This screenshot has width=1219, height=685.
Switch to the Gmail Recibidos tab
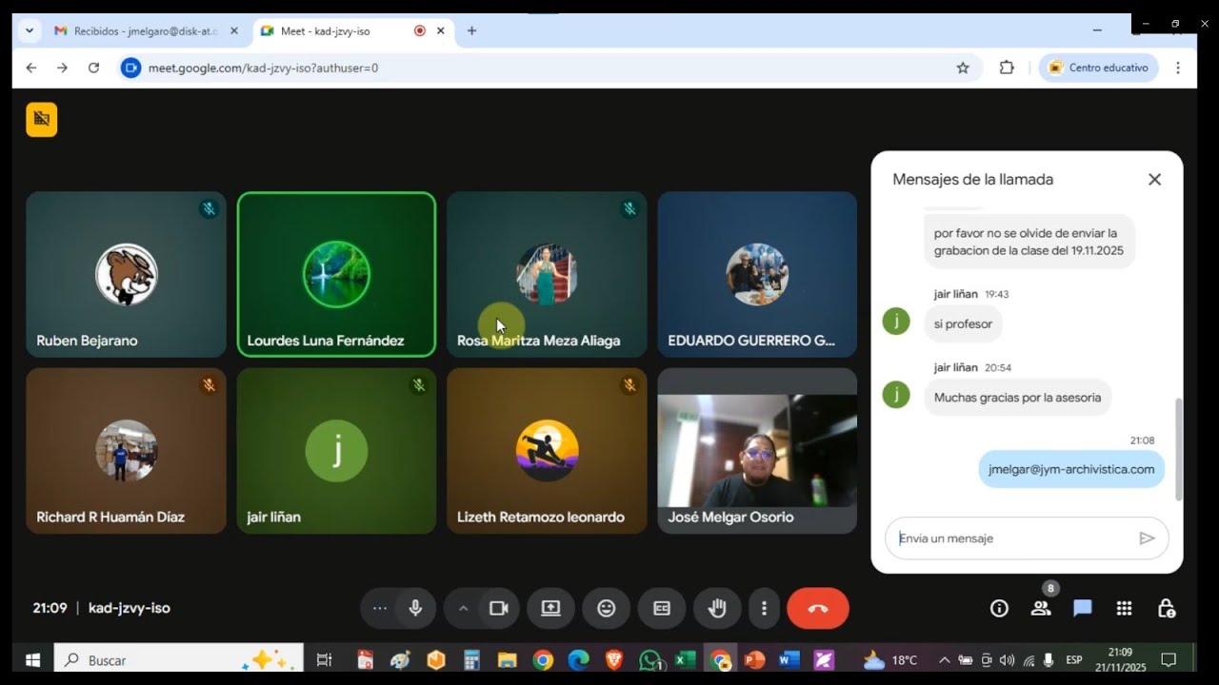[146, 31]
